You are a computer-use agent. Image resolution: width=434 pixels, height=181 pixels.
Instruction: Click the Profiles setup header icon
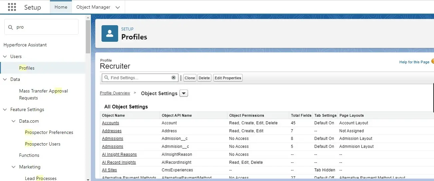109,33
